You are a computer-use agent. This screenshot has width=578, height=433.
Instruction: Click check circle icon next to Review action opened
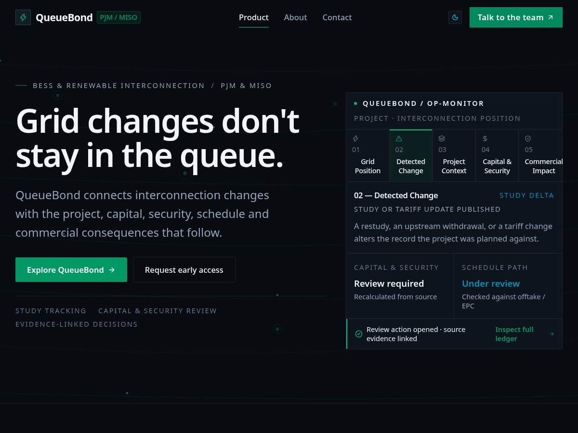359,334
